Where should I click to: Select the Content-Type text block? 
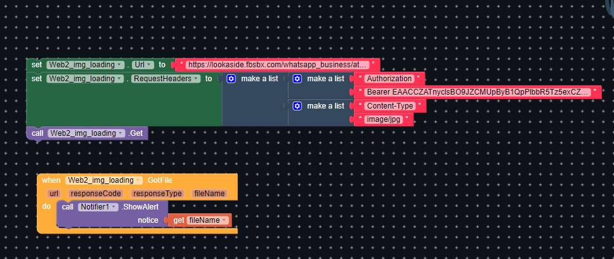(x=389, y=106)
